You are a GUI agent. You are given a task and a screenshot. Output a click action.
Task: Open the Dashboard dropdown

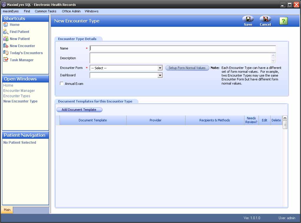click(x=160, y=75)
